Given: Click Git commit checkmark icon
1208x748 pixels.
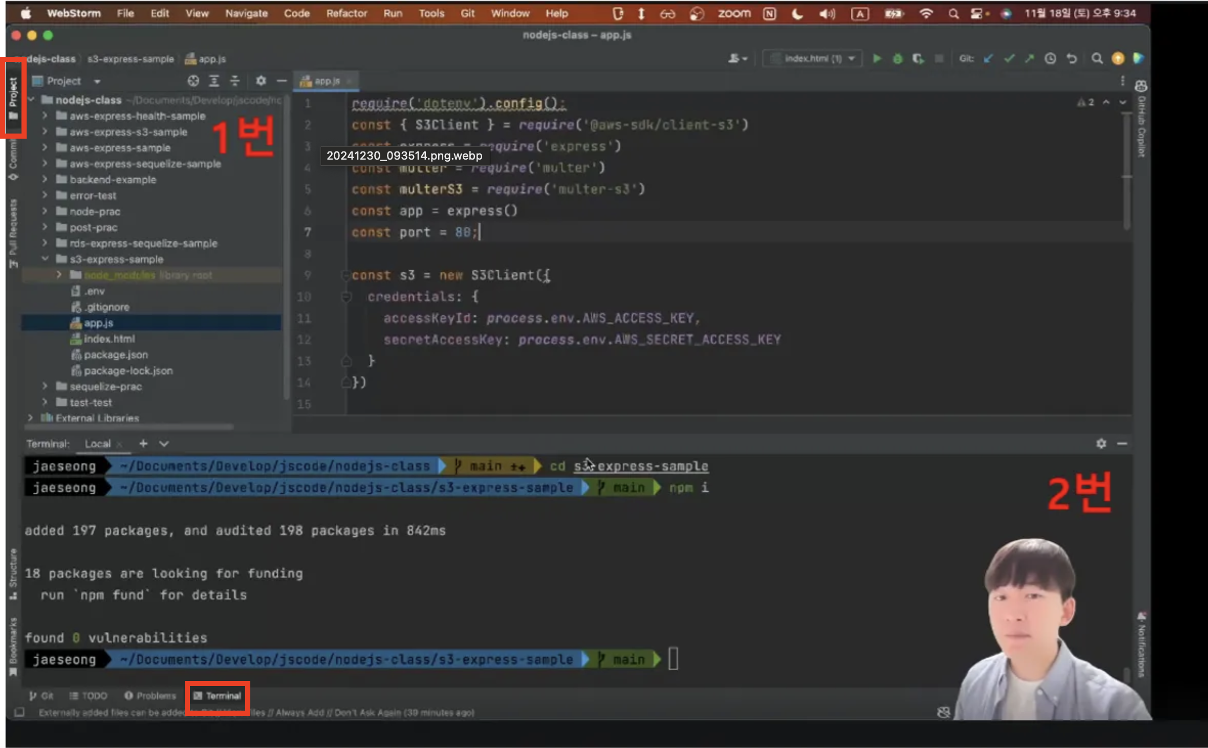Looking at the screenshot, I should point(1008,58).
